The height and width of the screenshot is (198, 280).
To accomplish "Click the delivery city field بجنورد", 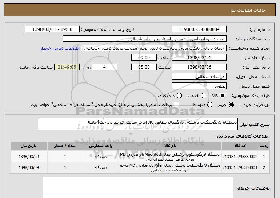I will (199, 86).
